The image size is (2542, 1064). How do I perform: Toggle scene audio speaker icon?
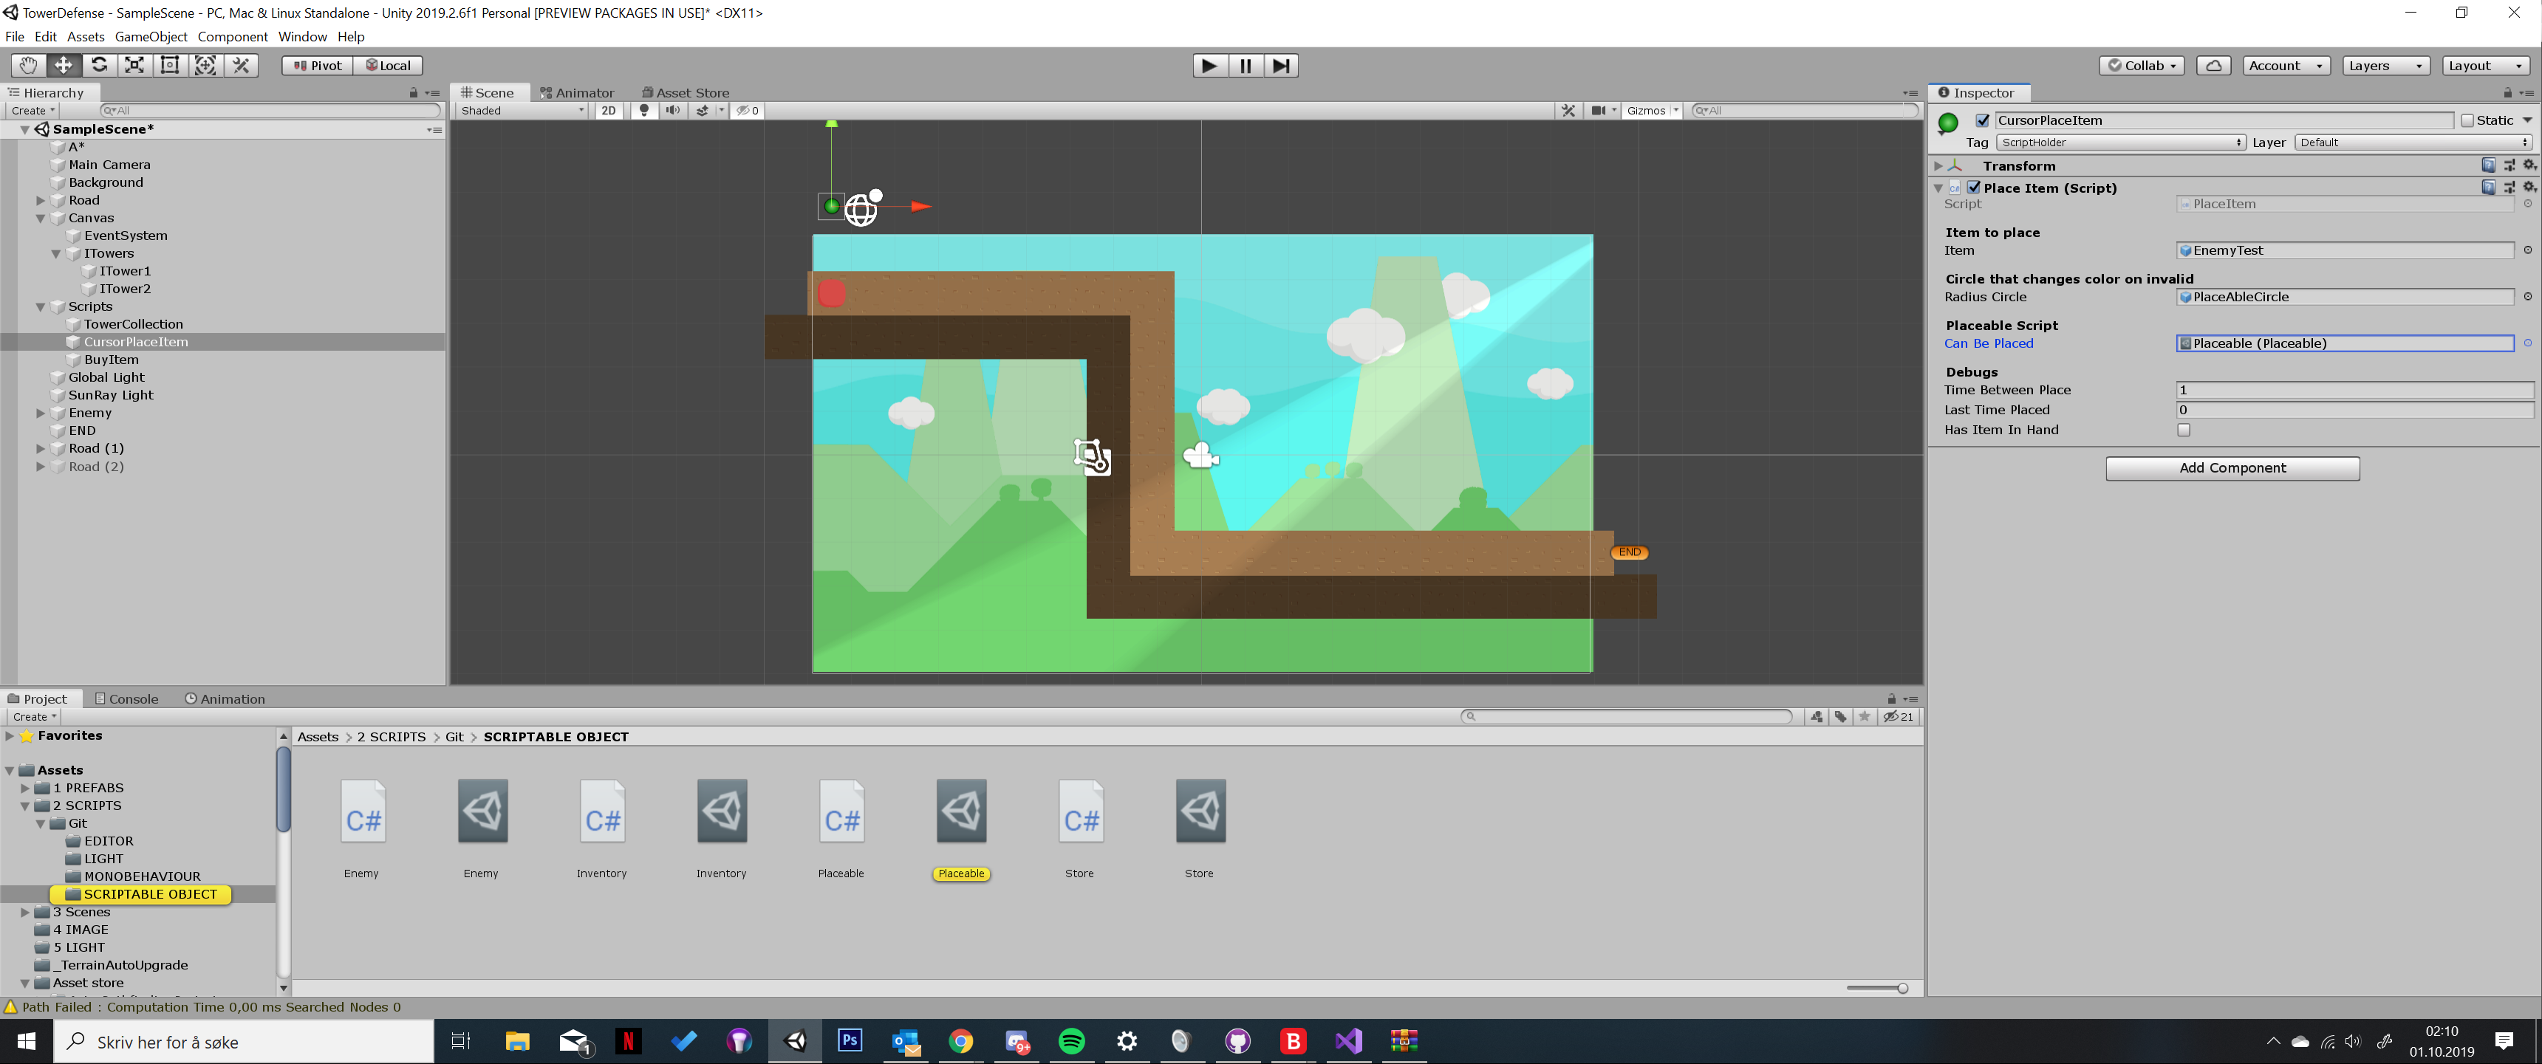(672, 111)
